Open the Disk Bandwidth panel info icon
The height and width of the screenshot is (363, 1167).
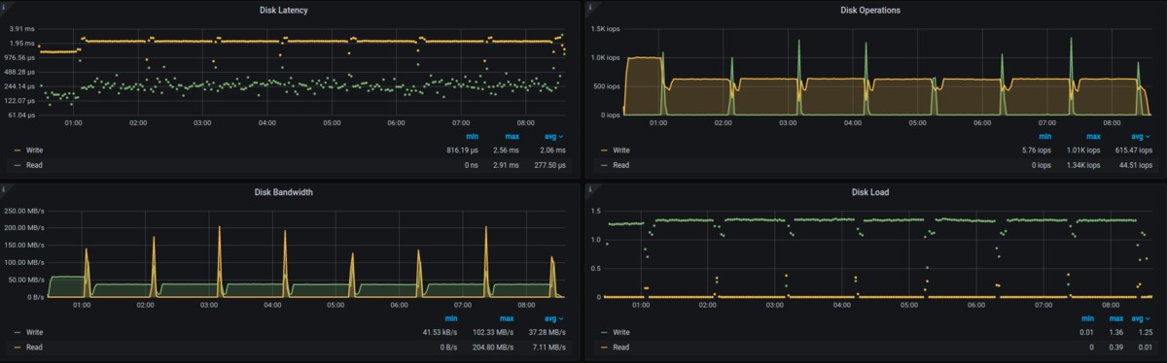coord(5,189)
